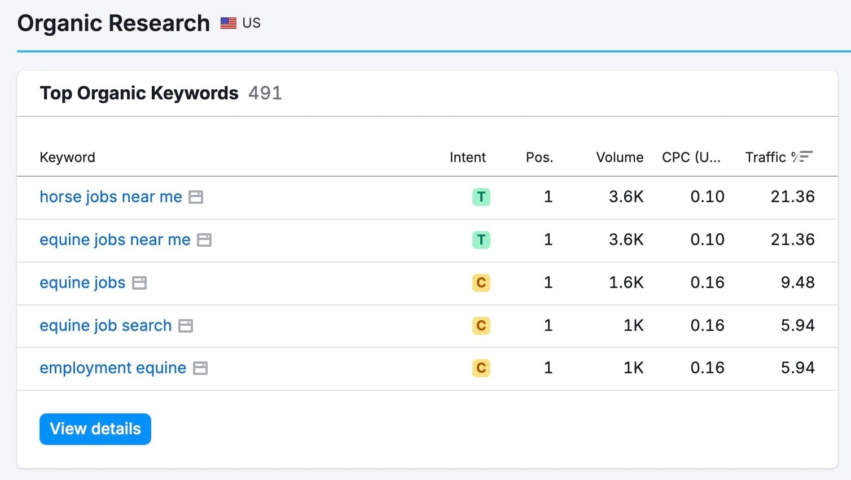Screen dimensions: 851x480
Task: Click commercial intent badge for 'employment equine'
Action: [481, 368]
